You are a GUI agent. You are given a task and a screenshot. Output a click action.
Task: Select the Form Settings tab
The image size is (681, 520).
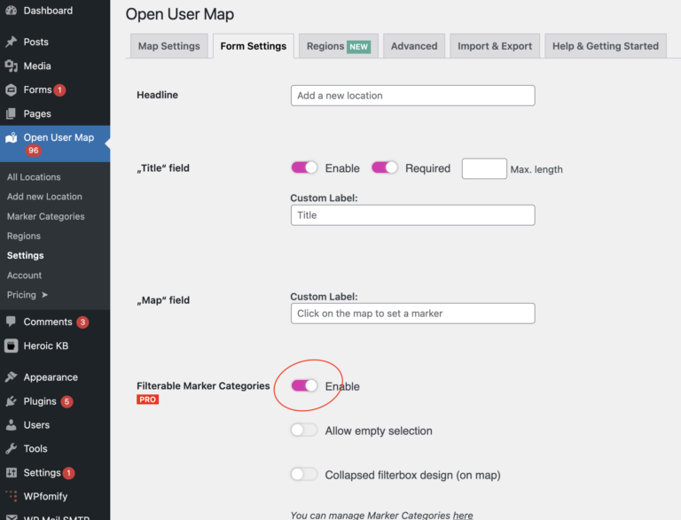tap(254, 46)
